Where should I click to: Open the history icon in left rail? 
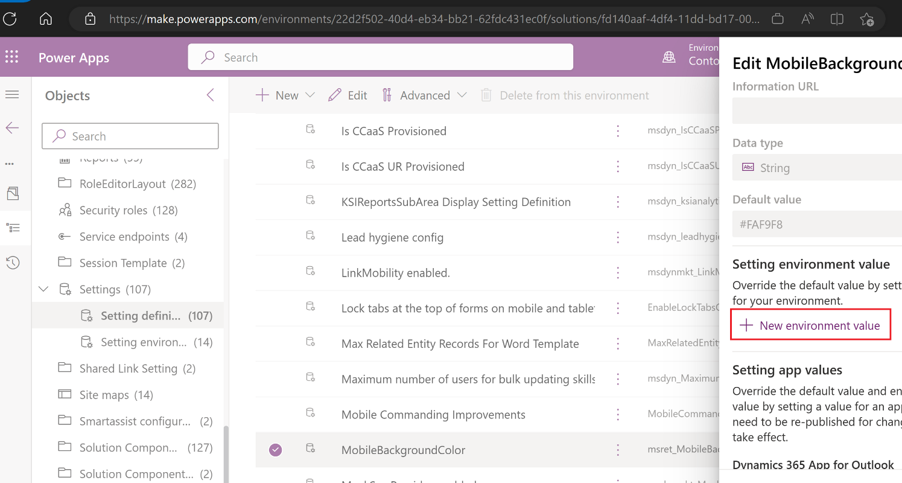pyautogui.click(x=12, y=263)
